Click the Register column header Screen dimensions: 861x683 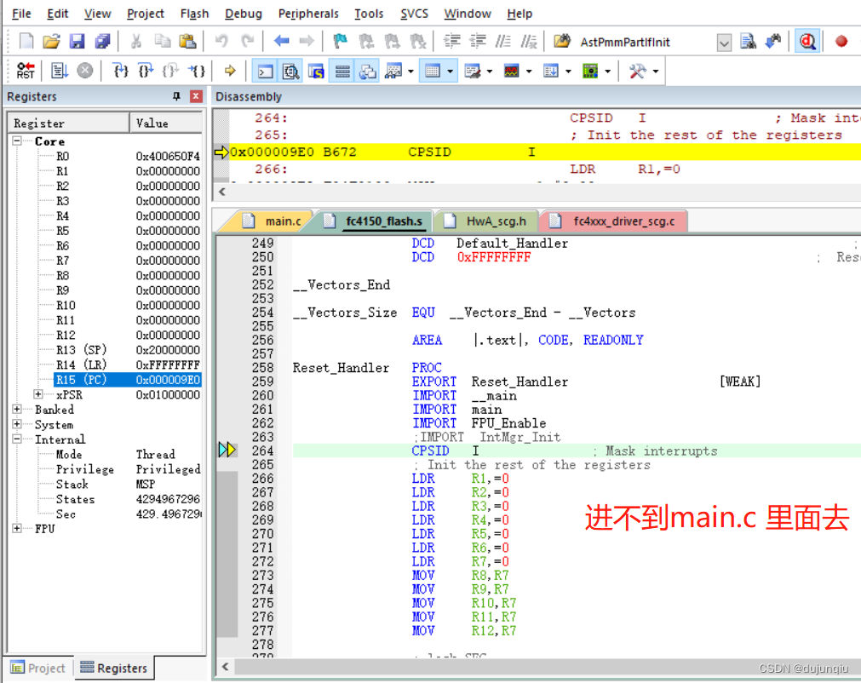click(69, 123)
